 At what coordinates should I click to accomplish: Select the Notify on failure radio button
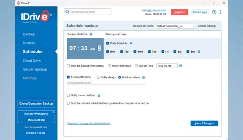pyautogui.click(x=119, y=77)
